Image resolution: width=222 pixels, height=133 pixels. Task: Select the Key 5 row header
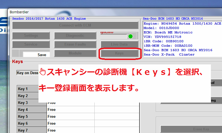[32, 117]
